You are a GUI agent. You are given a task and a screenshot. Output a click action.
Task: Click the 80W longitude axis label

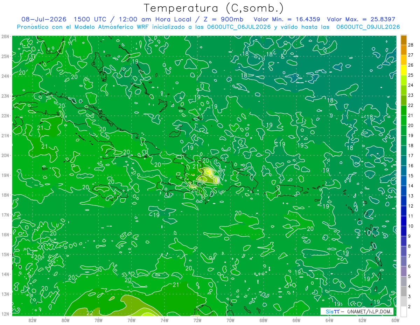coord(65,320)
